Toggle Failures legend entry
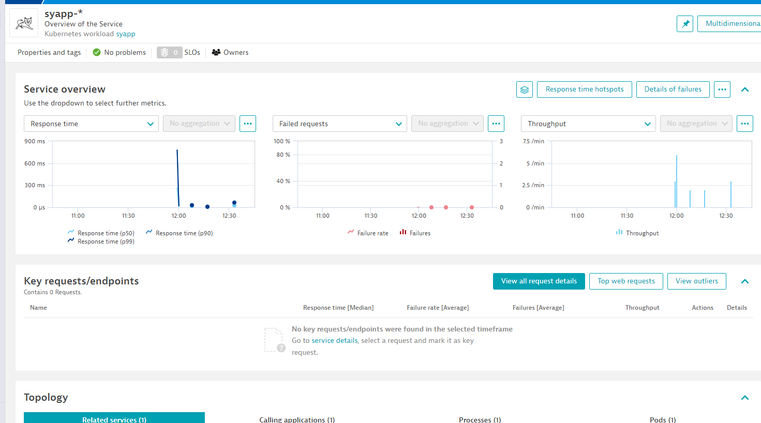The width and height of the screenshot is (761, 423). pyautogui.click(x=415, y=233)
